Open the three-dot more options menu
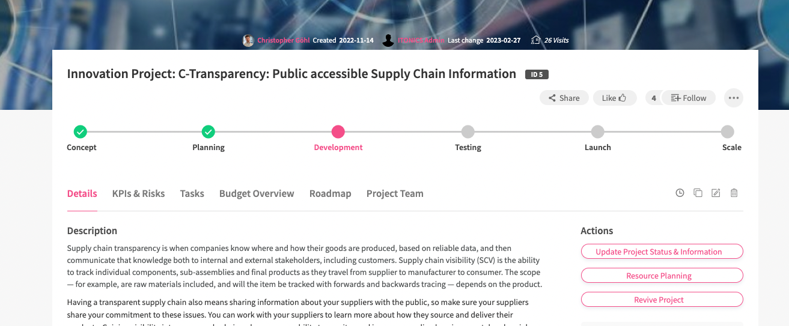789x326 pixels. pos(733,98)
